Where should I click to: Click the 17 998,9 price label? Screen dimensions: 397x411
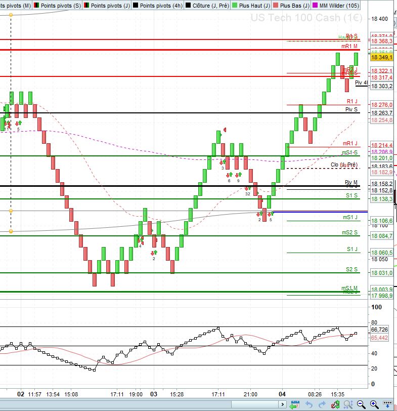[x=381, y=296]
